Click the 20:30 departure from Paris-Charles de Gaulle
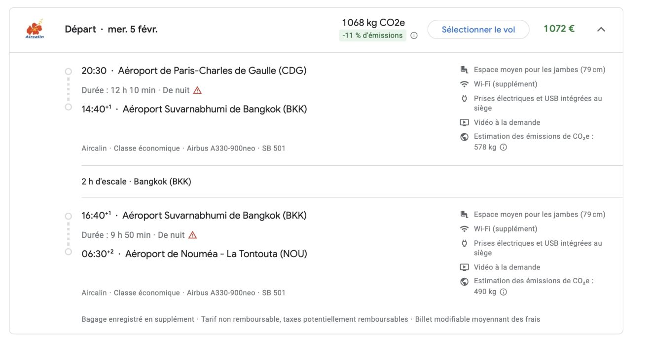The height and width of the screenshot is (337, 651). [x=194, y=71]
